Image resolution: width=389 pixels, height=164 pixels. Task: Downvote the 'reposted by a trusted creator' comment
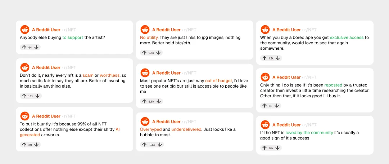(277, 106)
